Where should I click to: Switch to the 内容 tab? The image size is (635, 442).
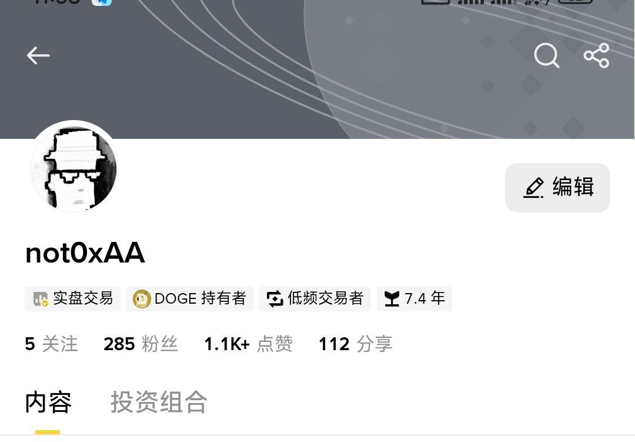[48, 402]
